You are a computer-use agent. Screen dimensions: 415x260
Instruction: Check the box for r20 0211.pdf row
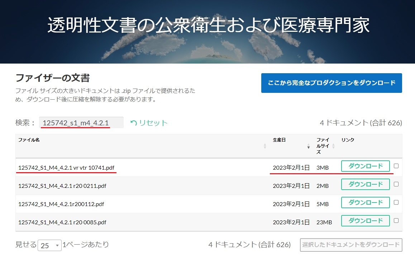[396, 184]
